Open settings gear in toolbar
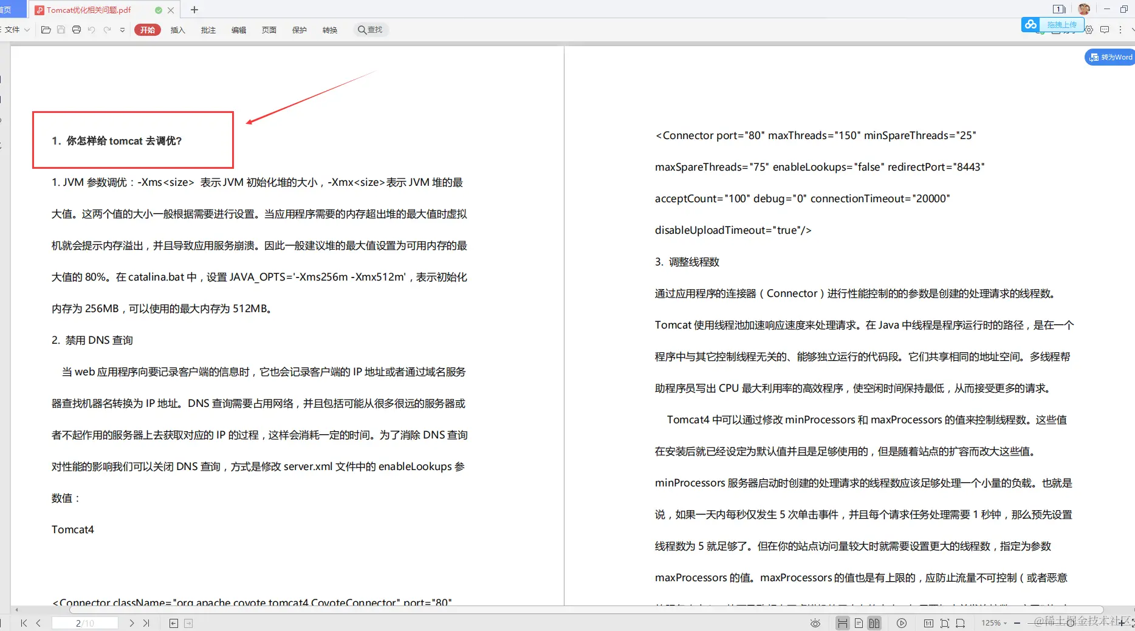 tap(1089, 30)
